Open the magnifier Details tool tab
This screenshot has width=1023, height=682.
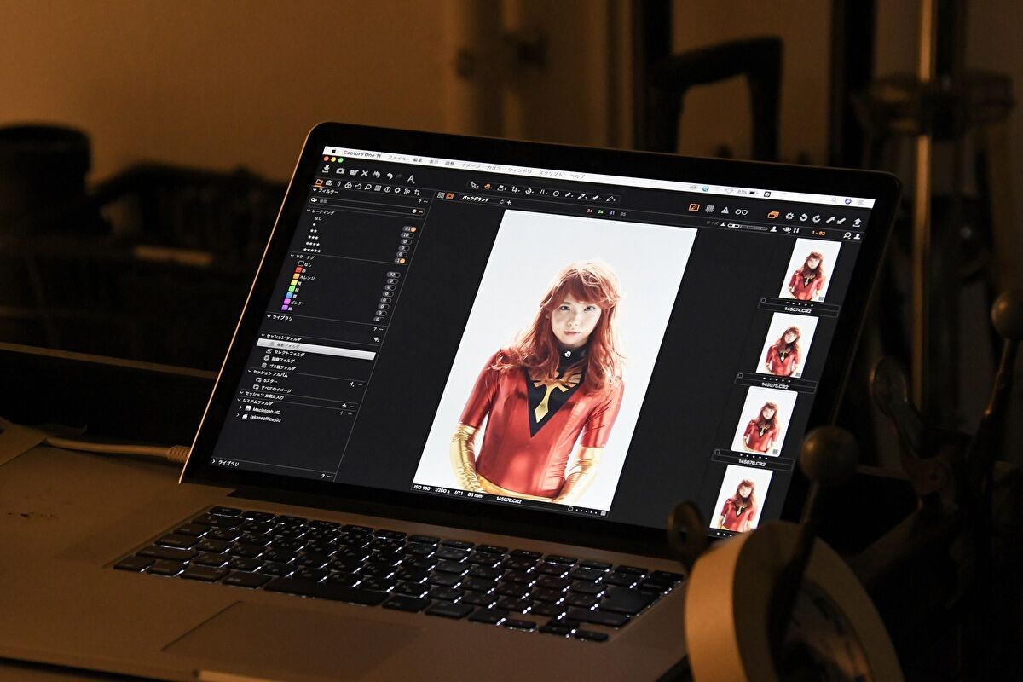coord(368,187)
